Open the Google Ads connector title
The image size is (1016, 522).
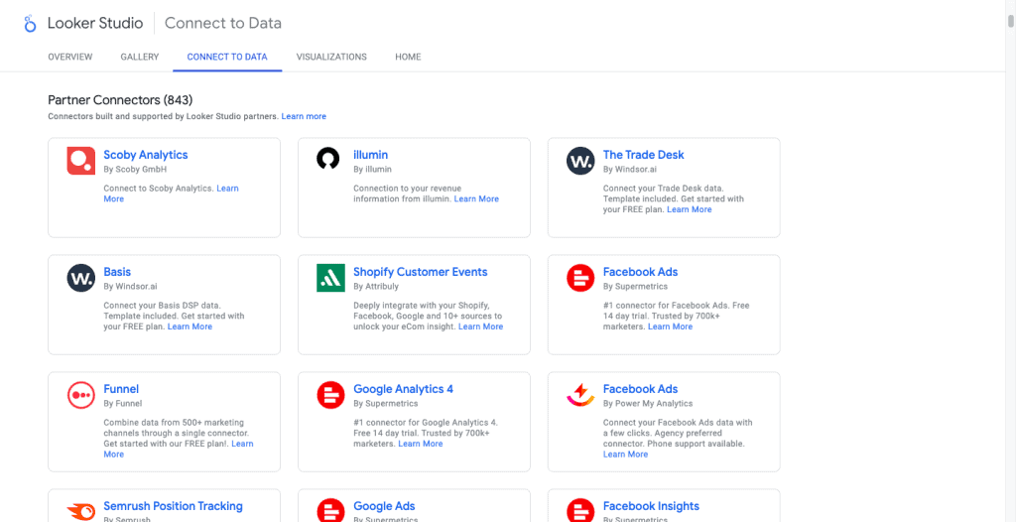click(384, 506)
